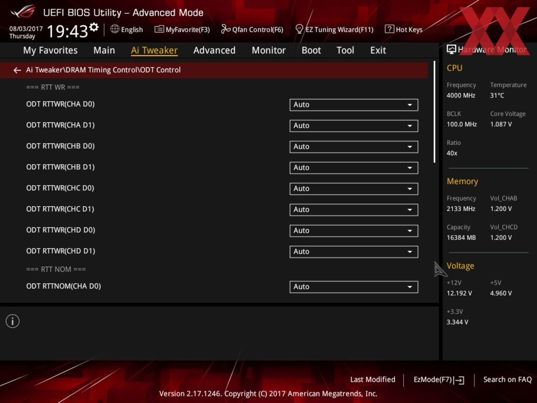Open Search on FAQ

507,379
